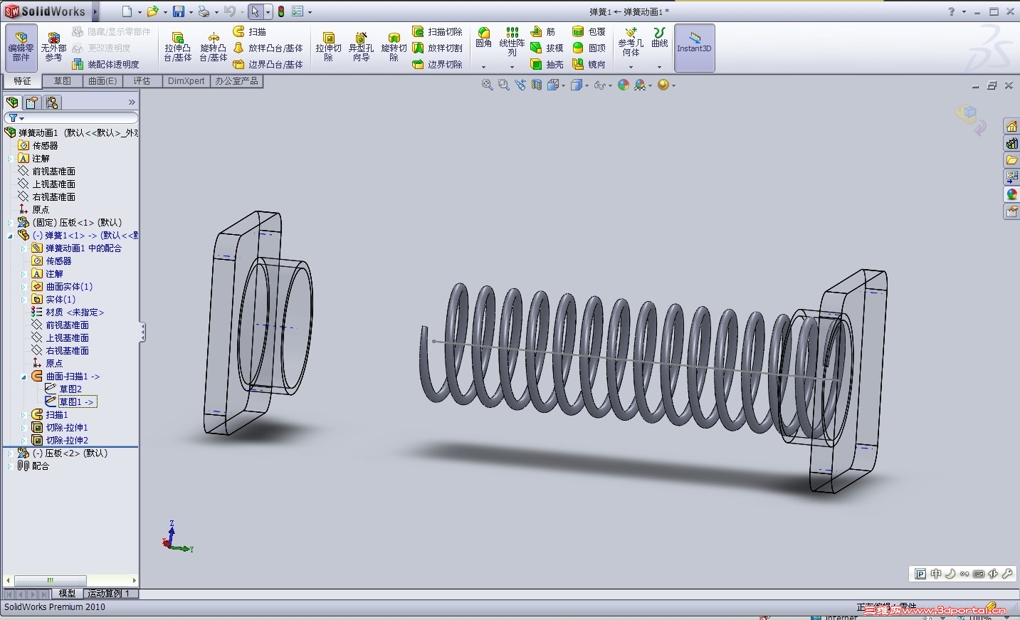The height and width of the screenshot is (620, 1020).
Task: Switch to the 模型 model bottom tab
Action: point(68,593)
